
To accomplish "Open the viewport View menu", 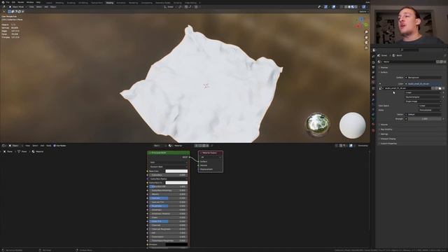I will [x=31, y=7].
